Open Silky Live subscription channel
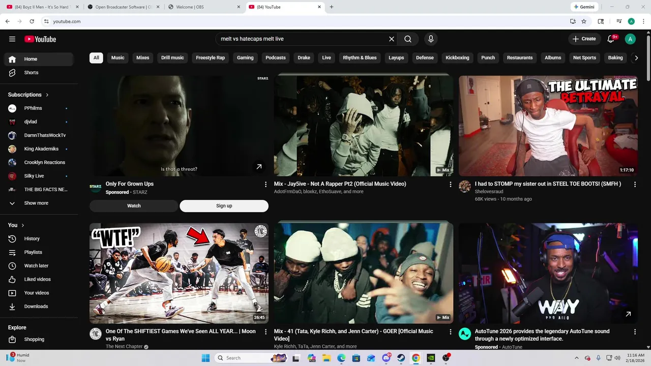Image resolution: width=651 pixels, height=366 pixels. pos(39,176)
